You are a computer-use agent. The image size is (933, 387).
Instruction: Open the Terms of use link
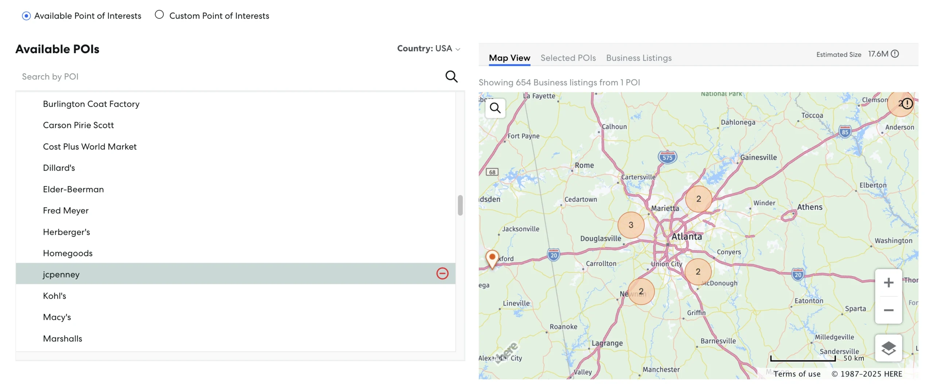pyautogui.click(x=797, y=374)
